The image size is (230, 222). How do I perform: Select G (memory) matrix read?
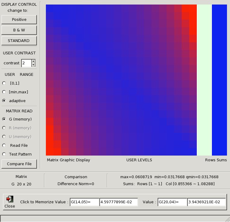tap(4, 119)
